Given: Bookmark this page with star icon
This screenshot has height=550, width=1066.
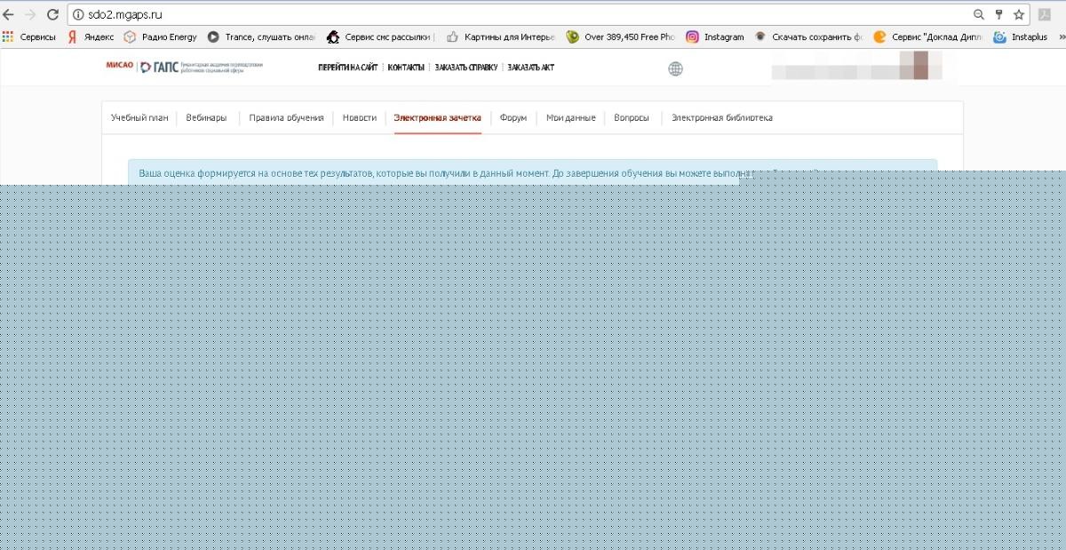Looking at the screenshot, I should pyautogui.click(x=1019, y=14).
